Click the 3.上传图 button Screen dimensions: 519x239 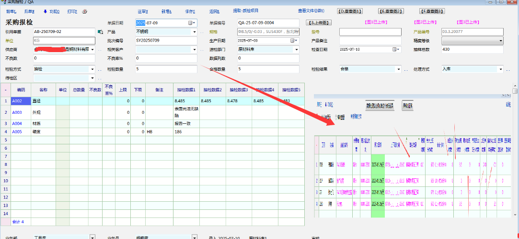click(x=318, y=22)
